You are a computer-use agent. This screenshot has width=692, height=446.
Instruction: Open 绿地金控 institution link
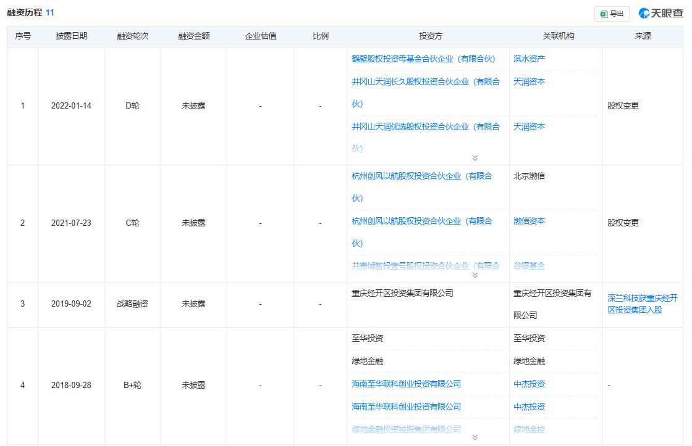click(529, 429)
